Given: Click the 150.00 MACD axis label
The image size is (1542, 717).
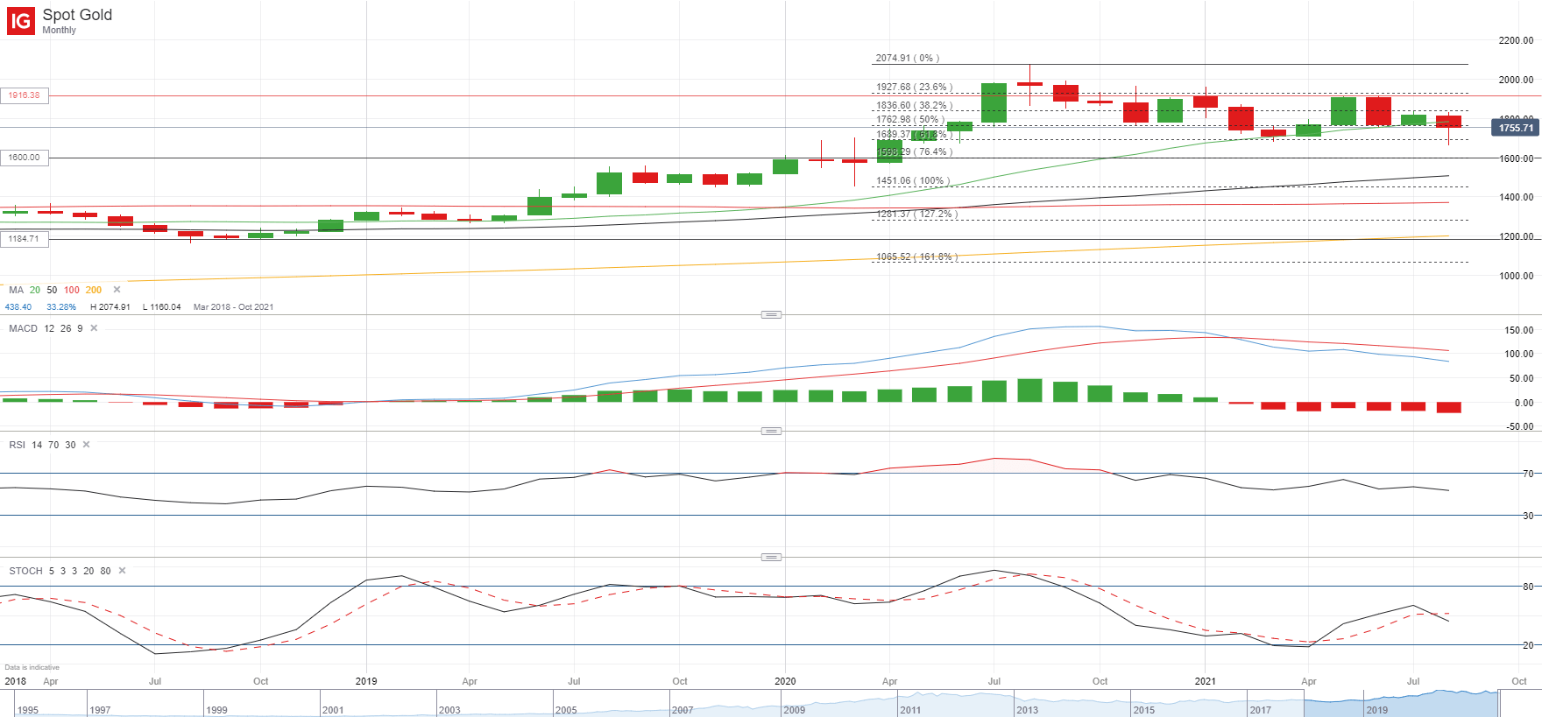Looking at the screenshot, I should point(1518,330).
